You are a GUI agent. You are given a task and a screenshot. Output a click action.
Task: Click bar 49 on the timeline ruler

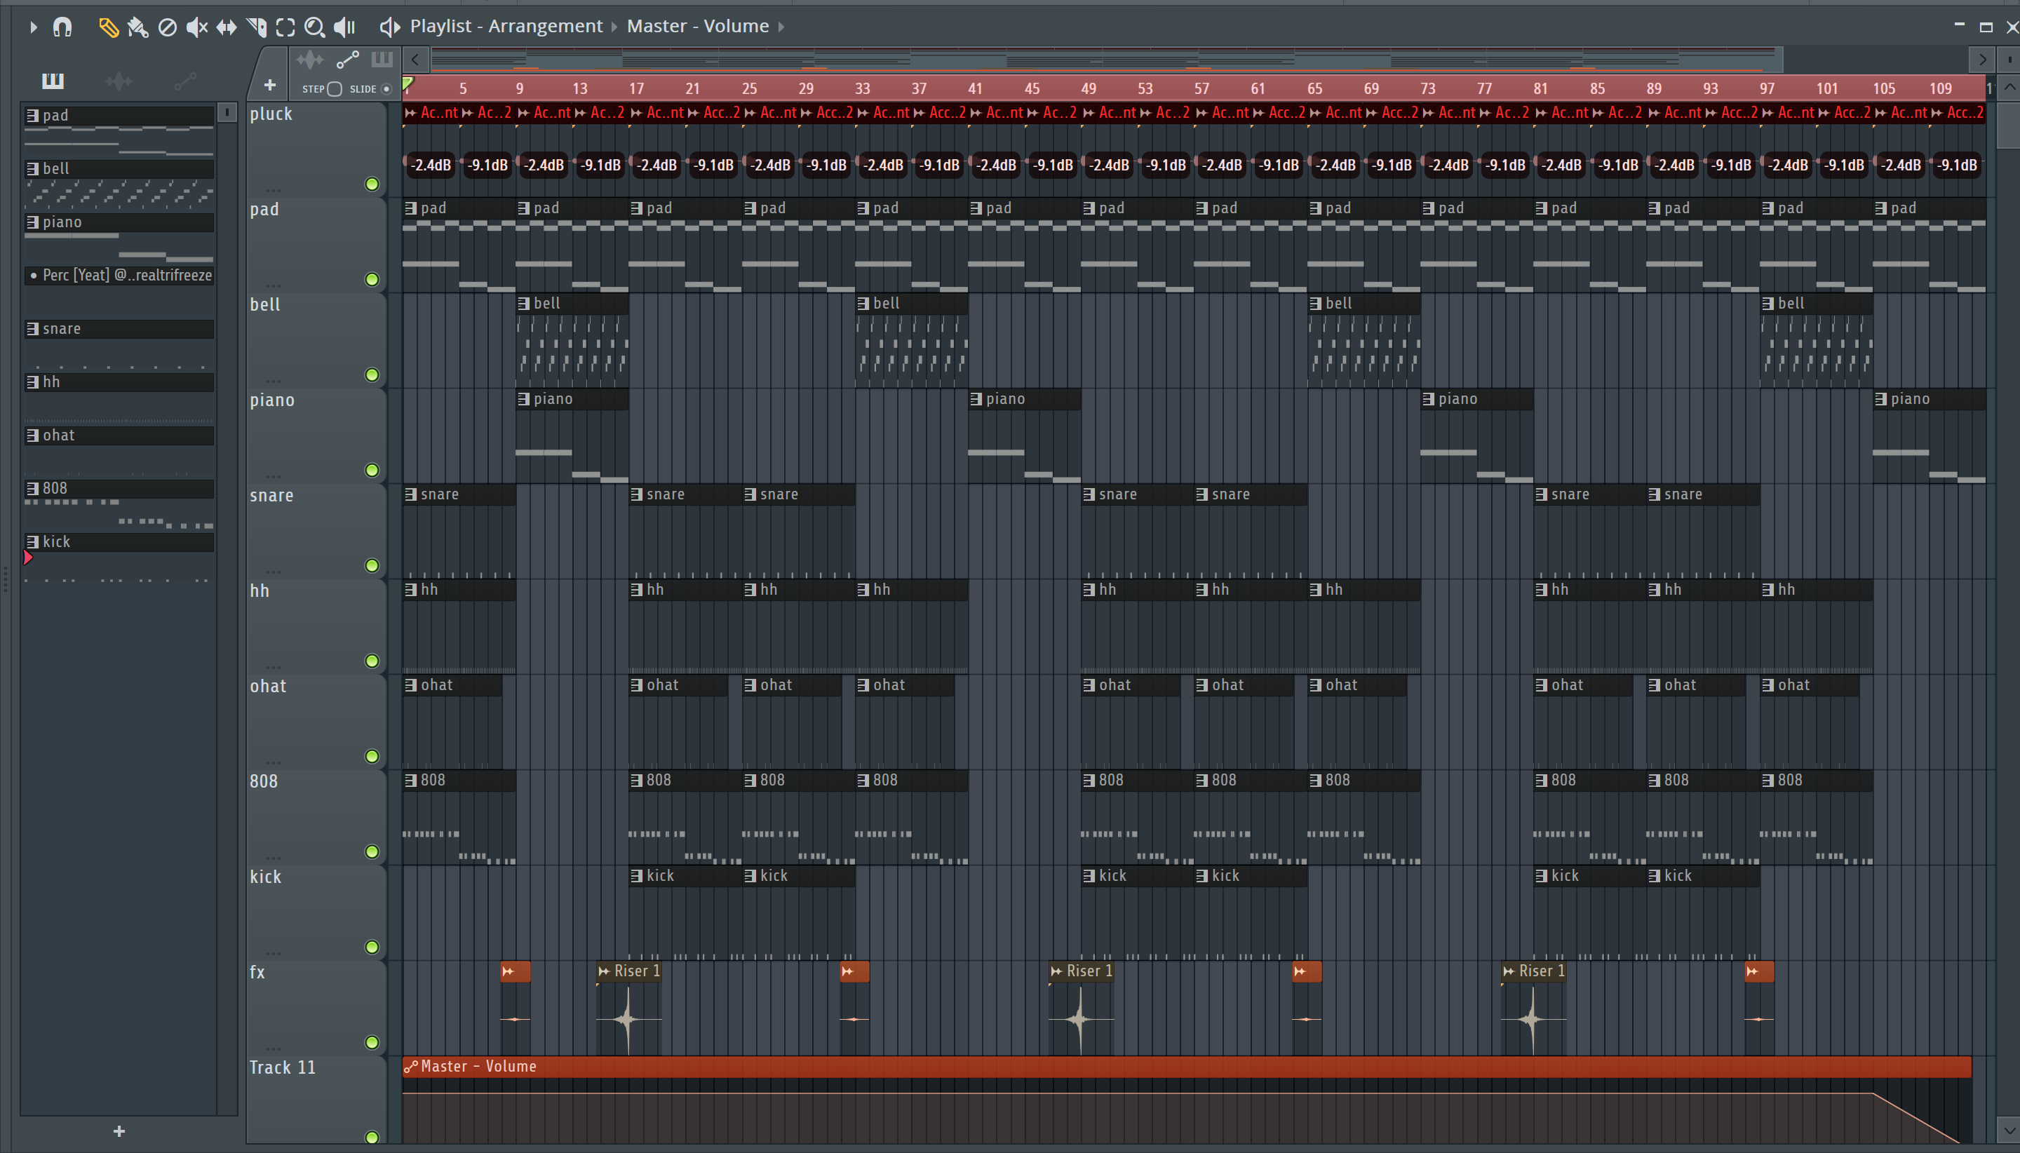click(1089, 88)
